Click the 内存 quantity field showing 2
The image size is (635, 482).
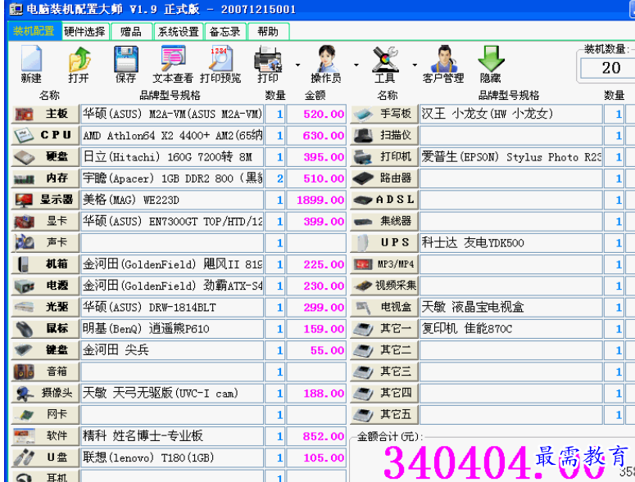[275, 178]
